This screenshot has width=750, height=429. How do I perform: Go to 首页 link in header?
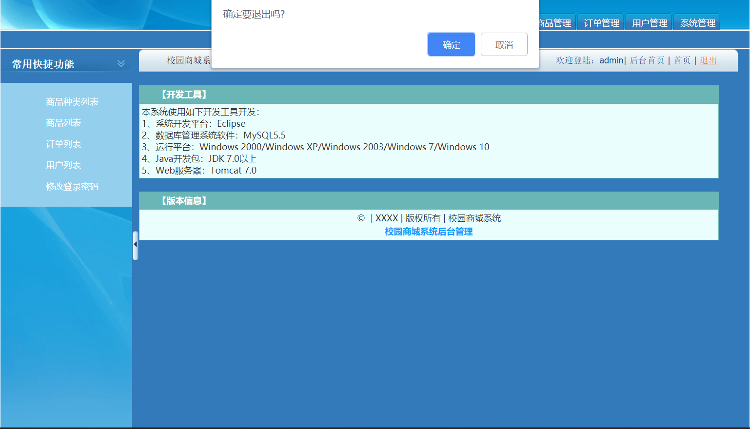(682, 60)
